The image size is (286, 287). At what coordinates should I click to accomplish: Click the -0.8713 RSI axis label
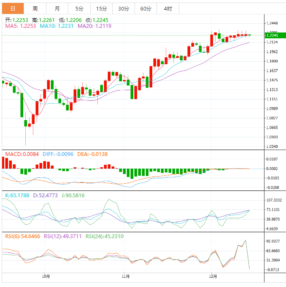(x=272, y=270)
